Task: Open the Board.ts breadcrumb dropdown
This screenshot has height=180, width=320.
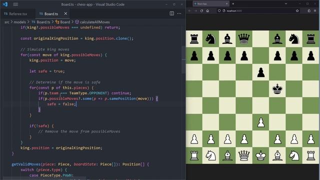Action: tap(41, 22)
